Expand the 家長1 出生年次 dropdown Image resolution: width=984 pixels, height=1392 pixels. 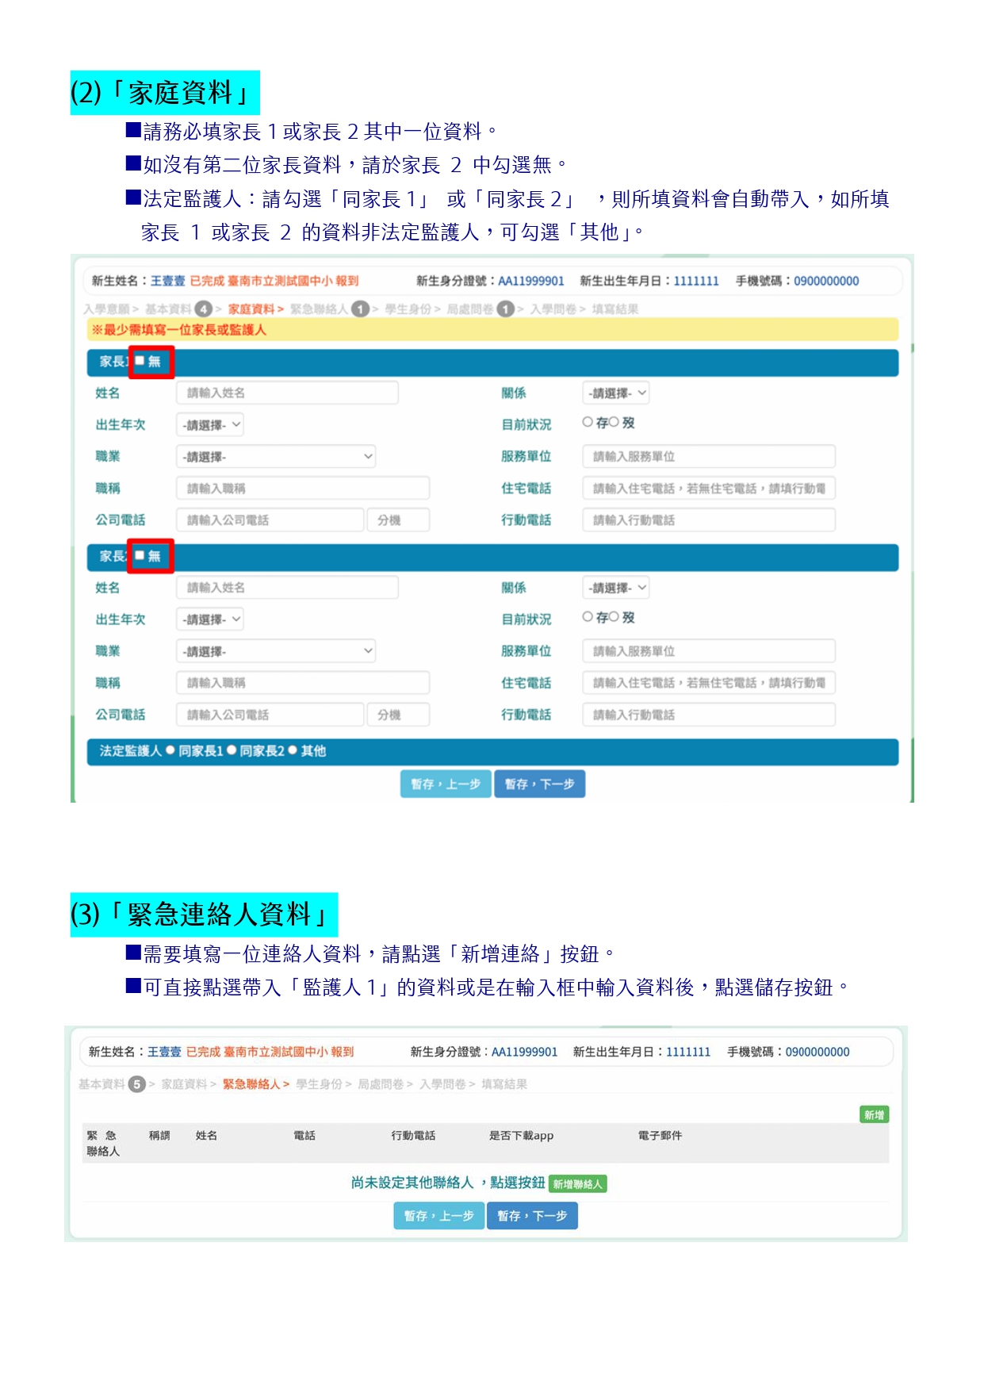tap(209, 424)
